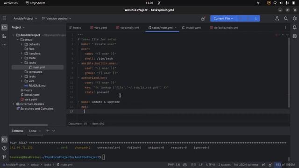Open network indicator in top bar
Image resolution: width=299 pixels, height=168 pixels.
click(x=275, y=3)
